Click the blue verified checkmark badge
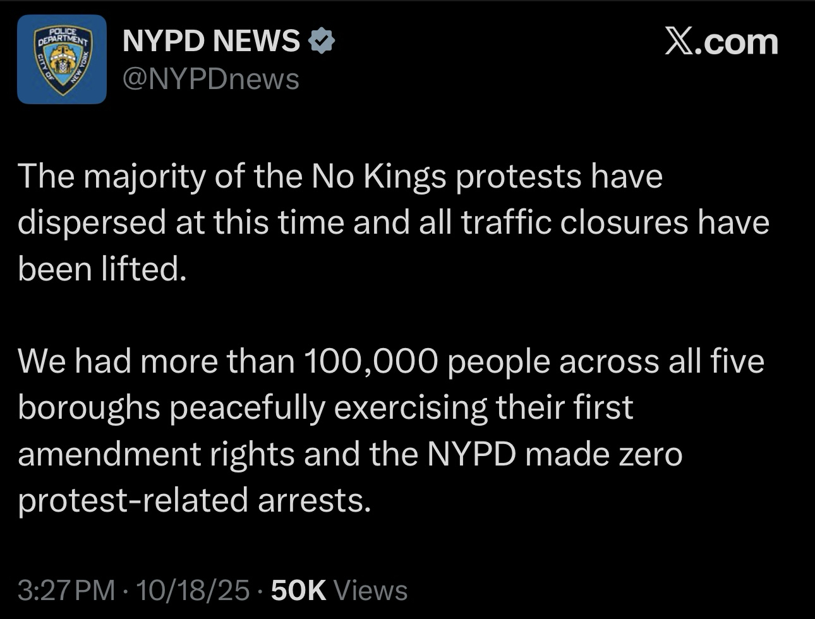This screenshot has height=619, width=815. (x=322, y=41)
